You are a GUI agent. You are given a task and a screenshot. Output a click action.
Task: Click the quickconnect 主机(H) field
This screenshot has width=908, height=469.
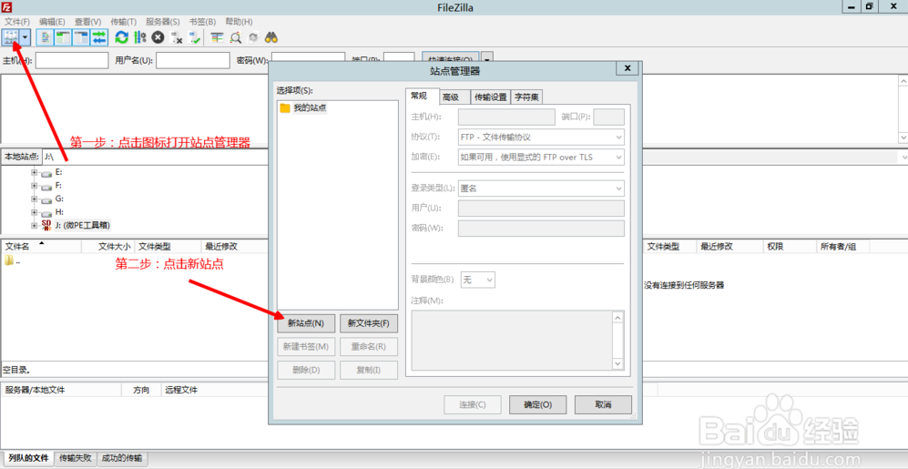click(x=72, y=60)
